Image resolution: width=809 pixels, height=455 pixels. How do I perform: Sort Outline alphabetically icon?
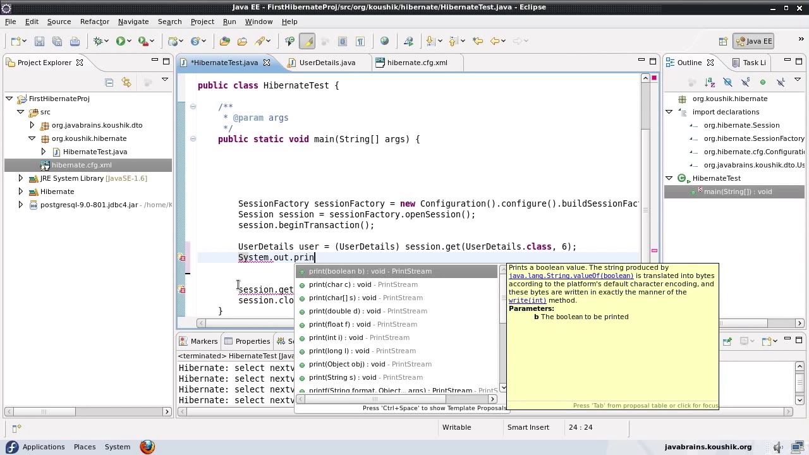tap(709, 82)
